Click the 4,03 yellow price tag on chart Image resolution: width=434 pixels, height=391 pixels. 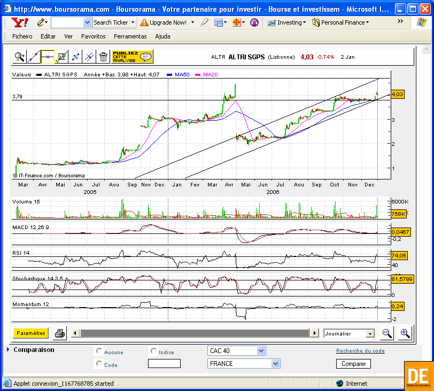pos(397,95)
